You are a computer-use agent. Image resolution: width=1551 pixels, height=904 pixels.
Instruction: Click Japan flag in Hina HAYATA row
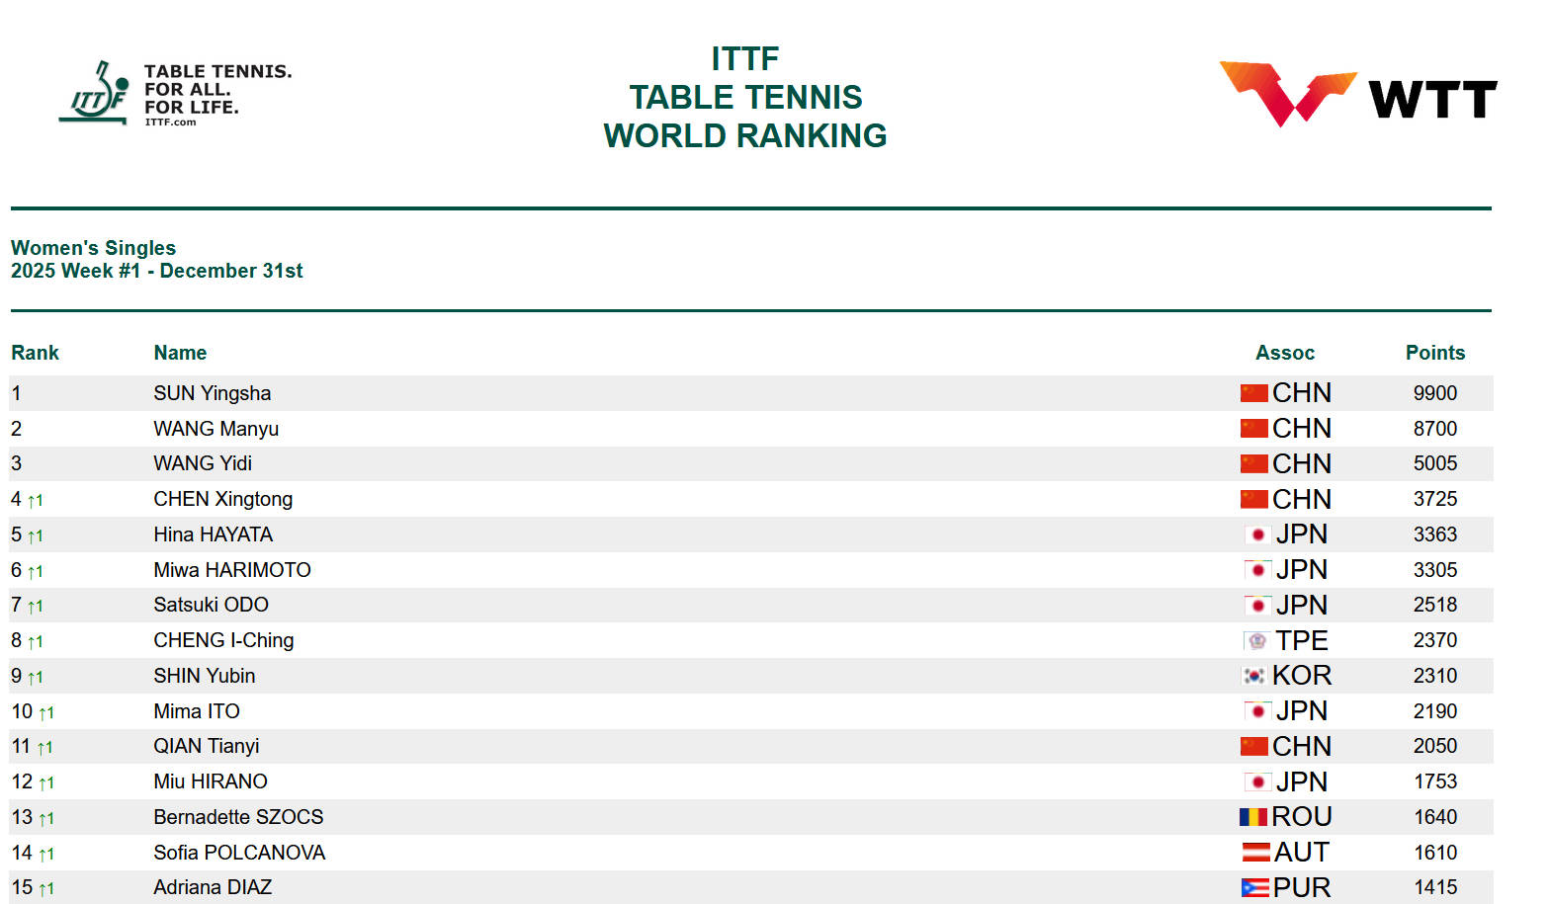tap(1257, 534)
